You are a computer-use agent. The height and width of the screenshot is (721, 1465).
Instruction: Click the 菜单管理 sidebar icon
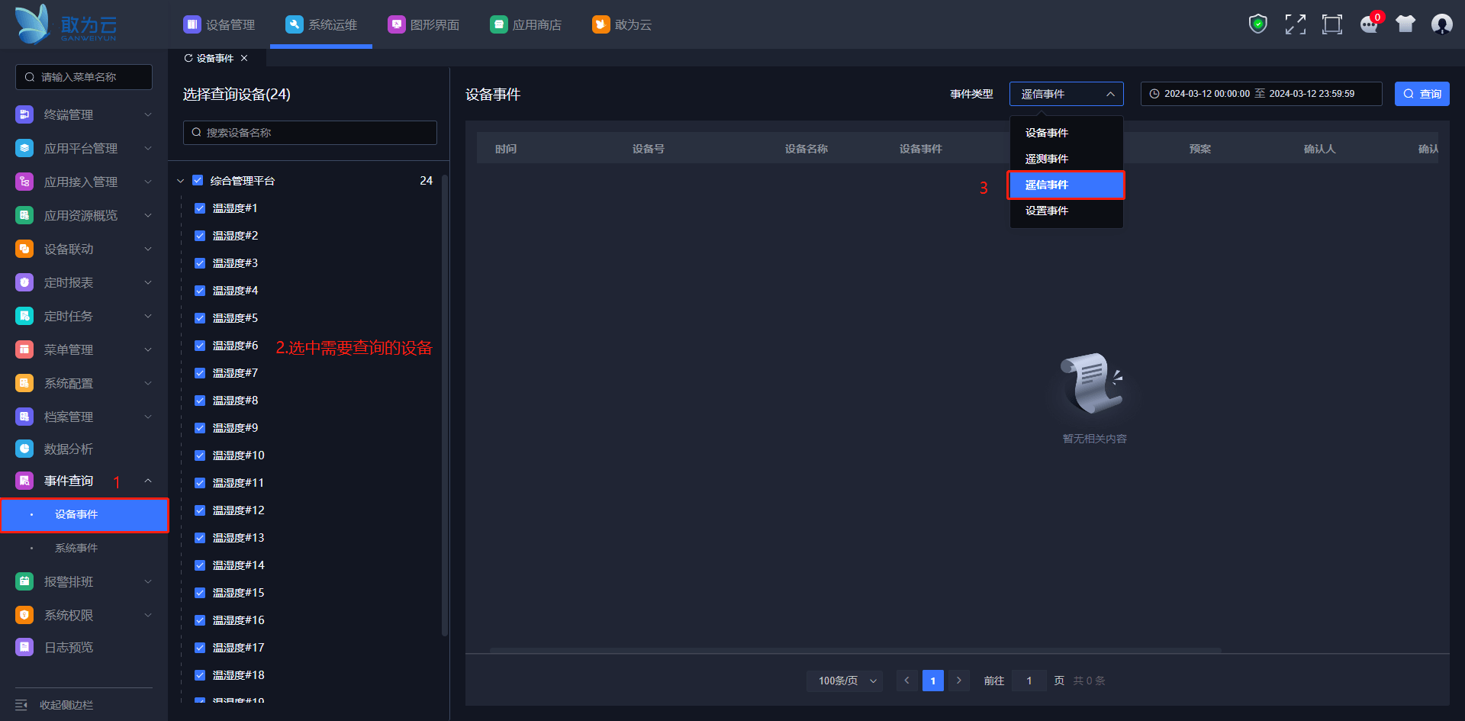click(24, 349)
